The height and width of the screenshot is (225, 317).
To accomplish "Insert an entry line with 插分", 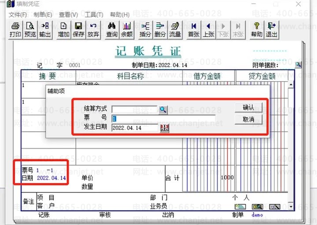I will tap(145, 30).
